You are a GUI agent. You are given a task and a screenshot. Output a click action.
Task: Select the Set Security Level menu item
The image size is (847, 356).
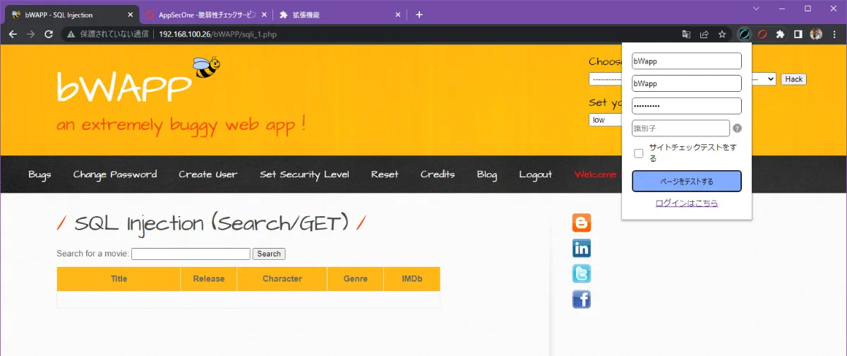coord(304,174)
